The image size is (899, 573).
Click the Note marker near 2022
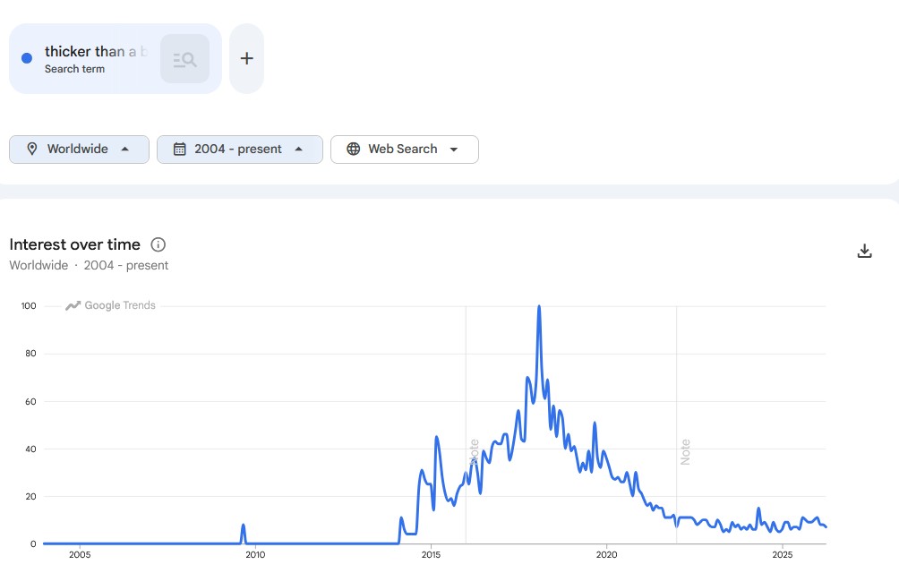coord(685,451)
